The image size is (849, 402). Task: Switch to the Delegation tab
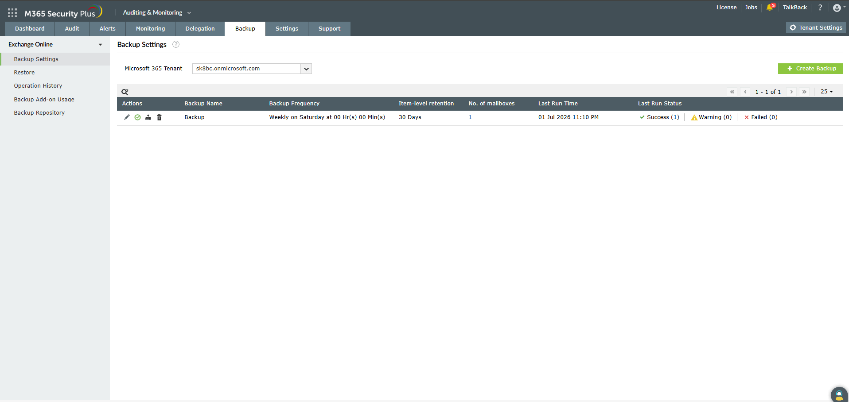(x=200, y=29)
